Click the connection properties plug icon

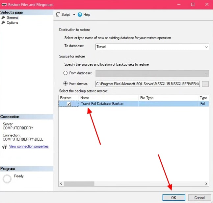coord(5,147)
